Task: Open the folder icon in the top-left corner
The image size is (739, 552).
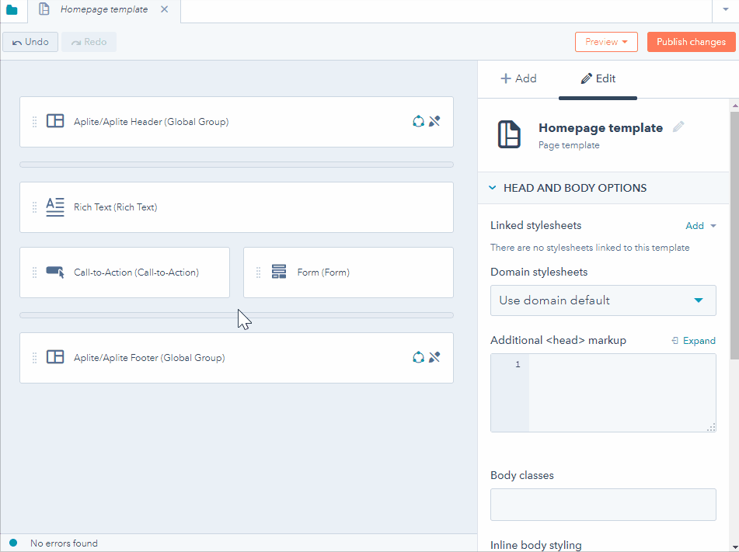Action: [12, 11]
